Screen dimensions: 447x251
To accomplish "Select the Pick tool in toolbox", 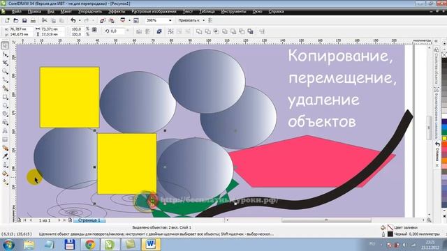I will pyautogui.click(x=5, y=45).
